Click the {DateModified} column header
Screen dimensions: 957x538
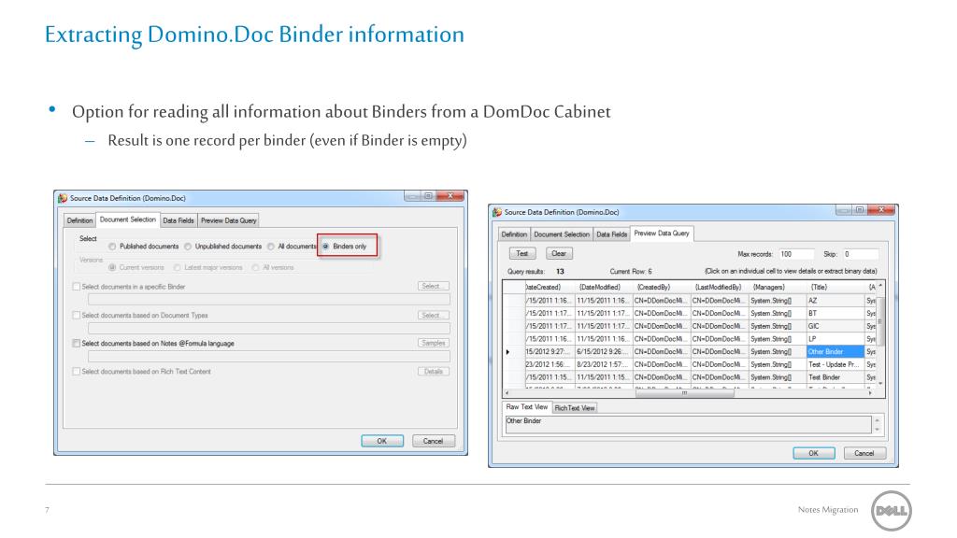(x=603, y=288)
